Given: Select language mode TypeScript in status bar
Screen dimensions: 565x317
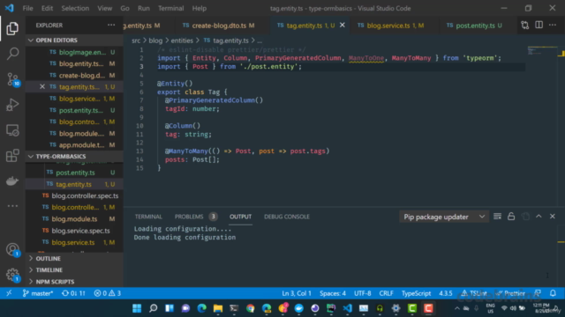Looking at the screenshot, I should [x=416, y=293].
